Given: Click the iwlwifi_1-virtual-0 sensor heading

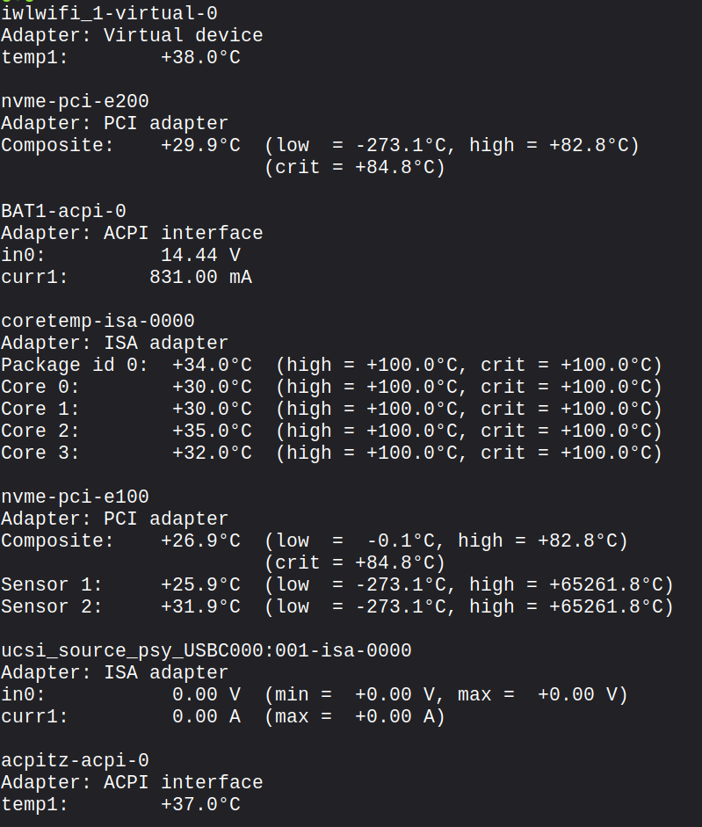Looking at the screenshot, I should [x=109, y=13].
